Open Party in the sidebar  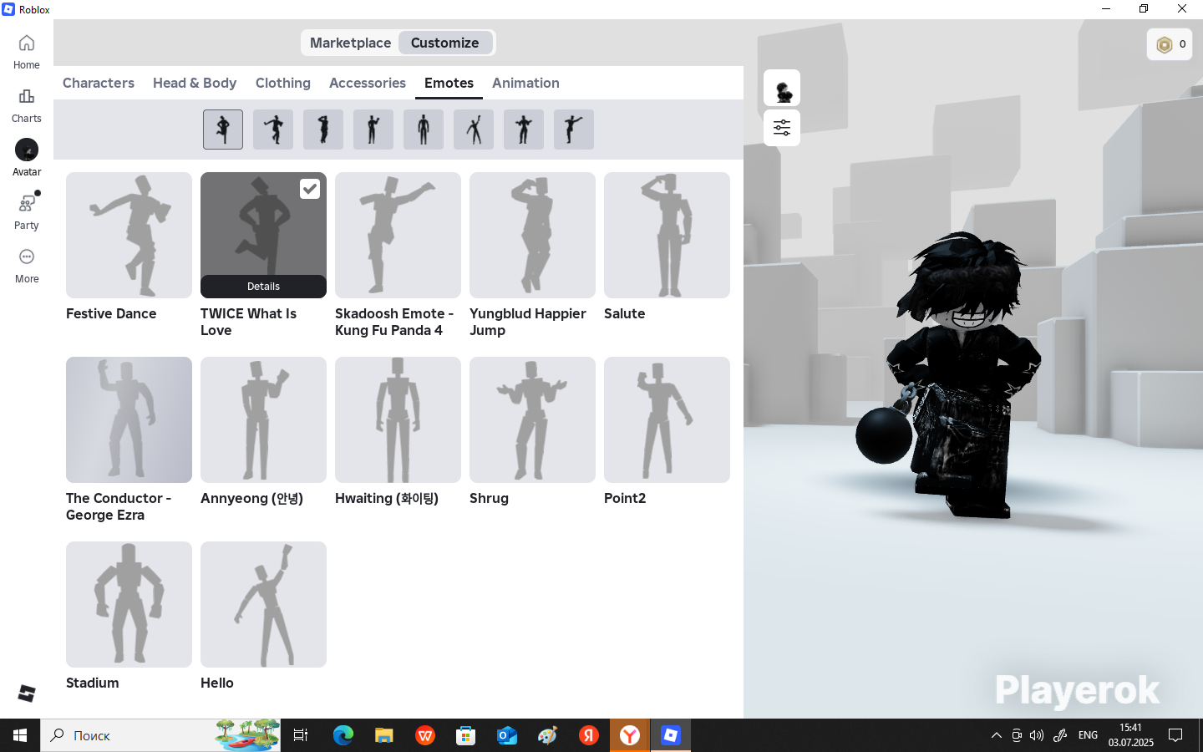point(27,212)
